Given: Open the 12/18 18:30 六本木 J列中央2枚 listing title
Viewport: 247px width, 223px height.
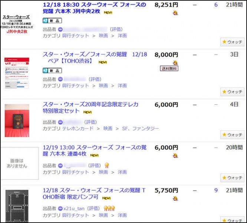Looking at the screenshot, I should (95, 8).
